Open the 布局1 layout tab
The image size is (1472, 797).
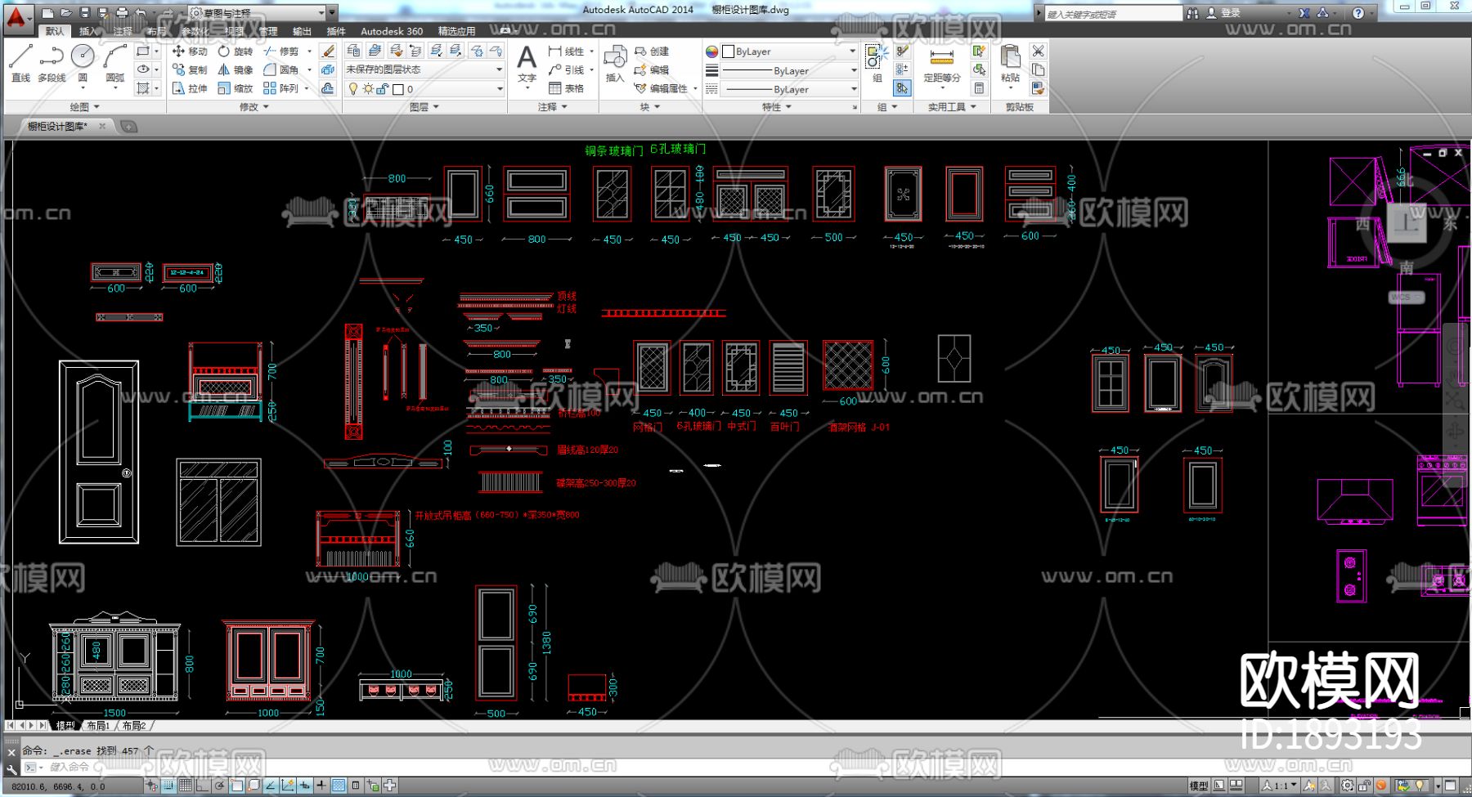pos(98,726)
